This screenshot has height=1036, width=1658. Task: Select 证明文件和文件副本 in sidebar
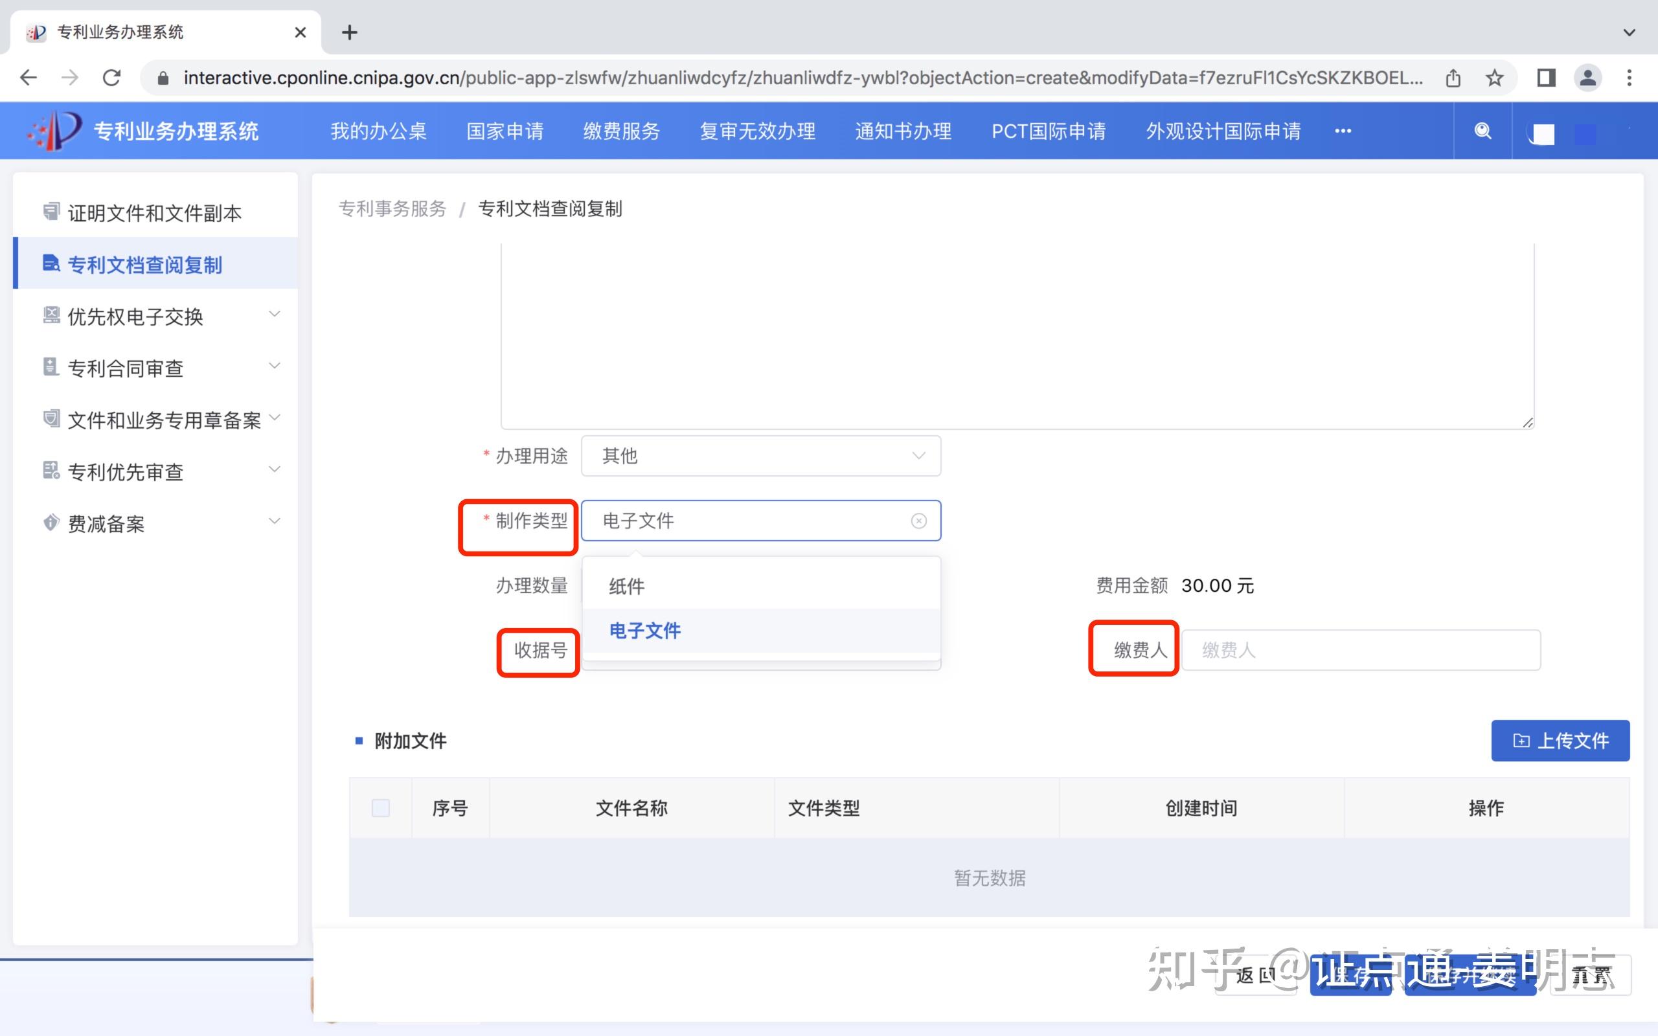(x=155, y=212)
